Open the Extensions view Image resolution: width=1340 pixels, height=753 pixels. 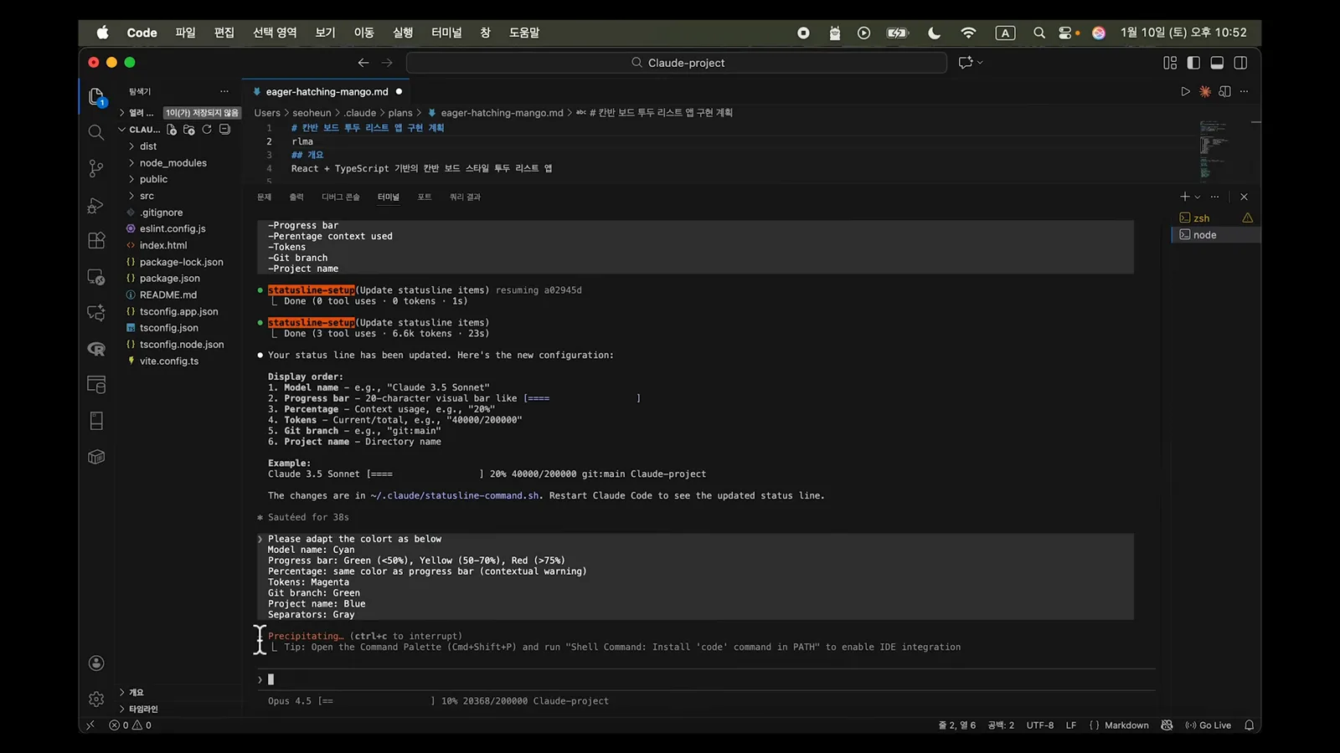point(96,241)
